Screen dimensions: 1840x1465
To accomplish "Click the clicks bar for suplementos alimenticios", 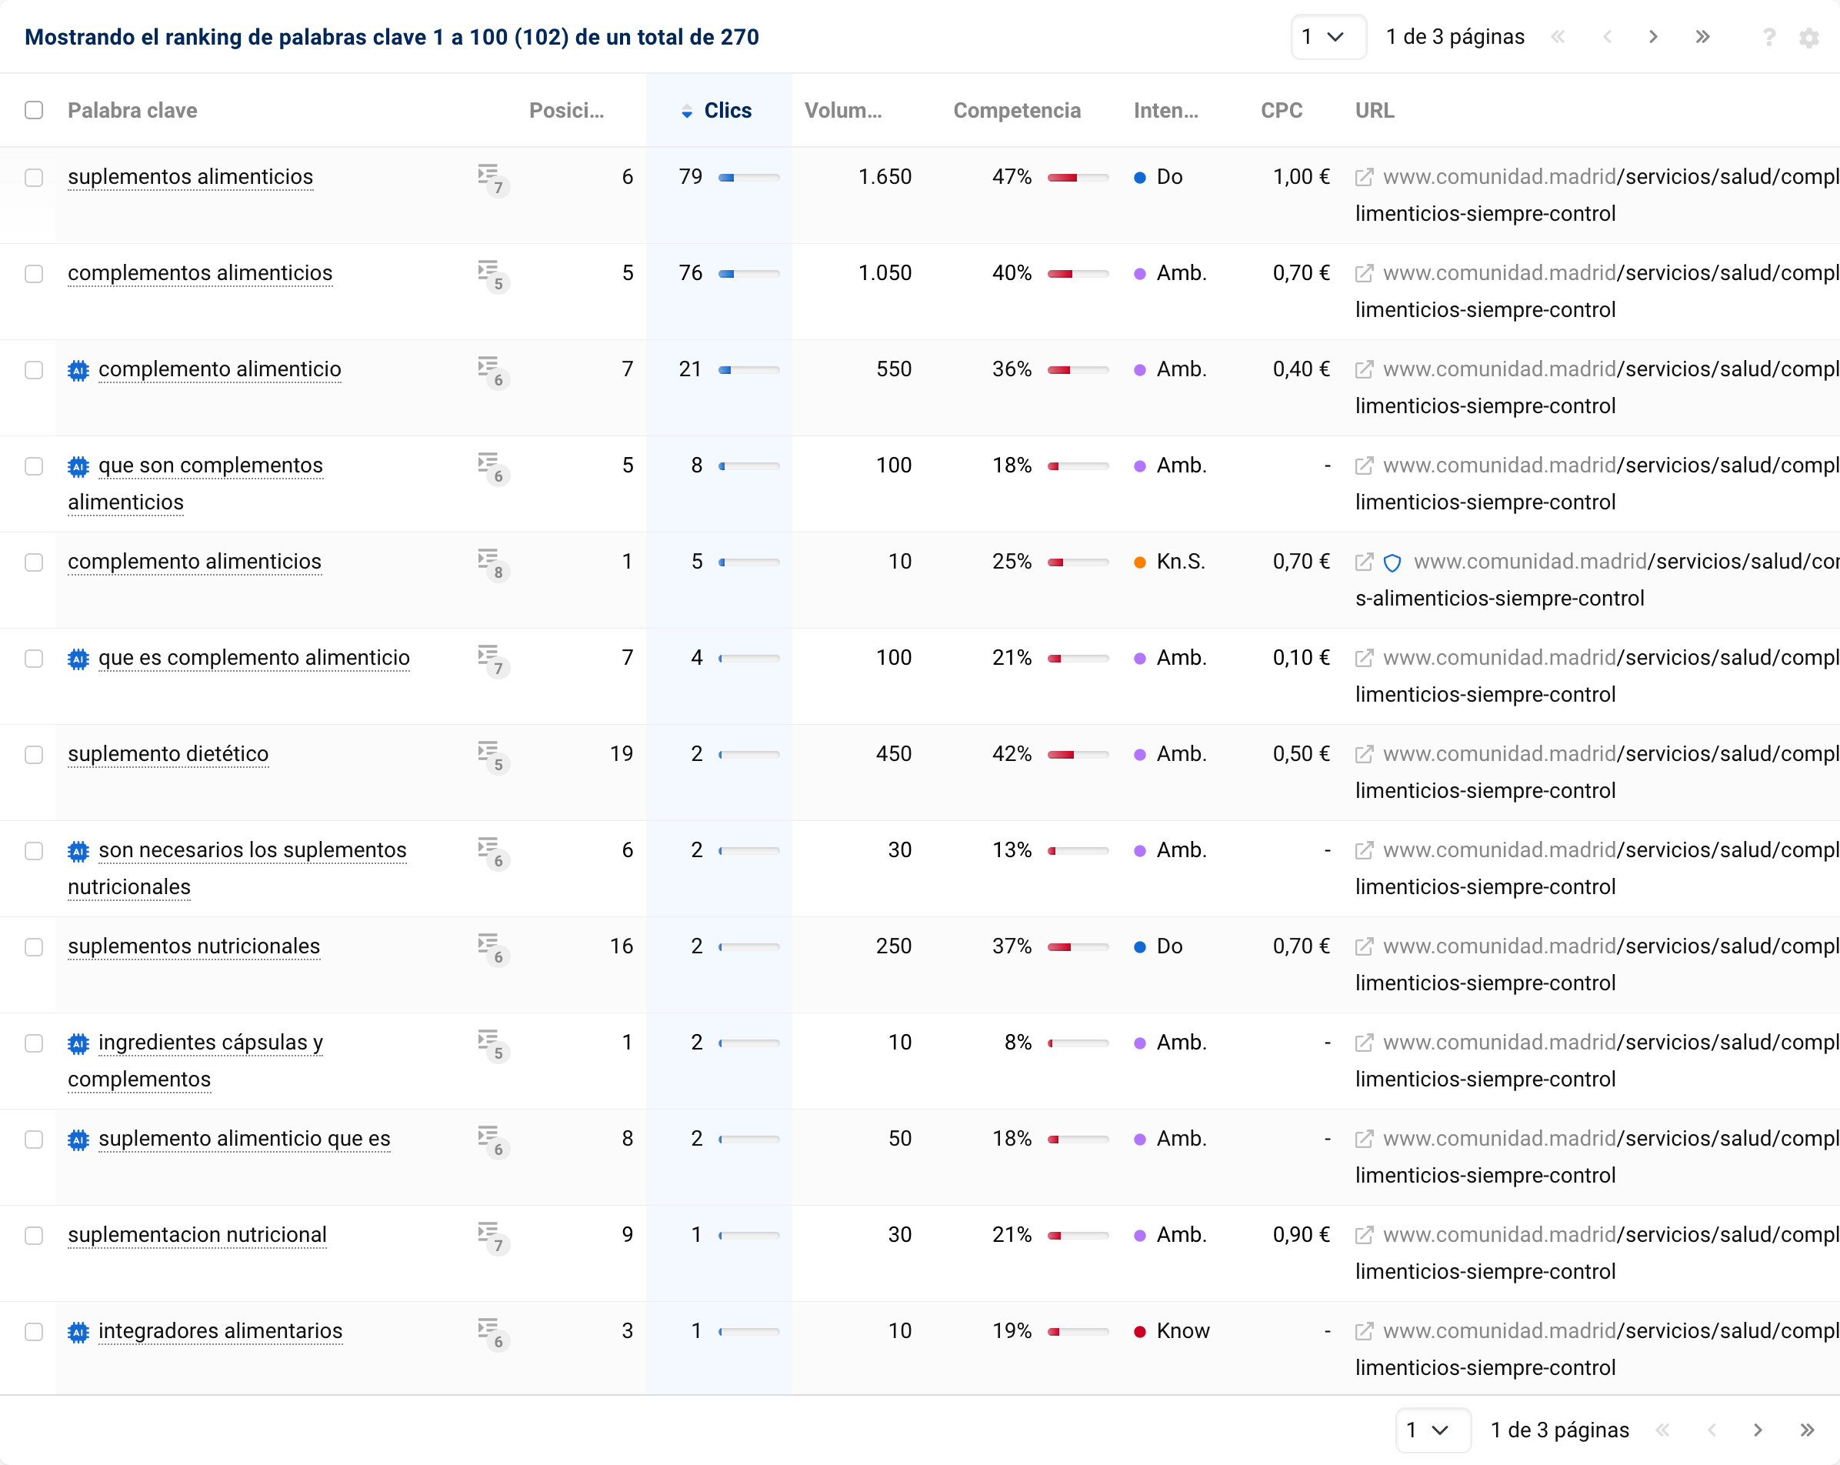I will coord(748,178).
